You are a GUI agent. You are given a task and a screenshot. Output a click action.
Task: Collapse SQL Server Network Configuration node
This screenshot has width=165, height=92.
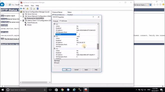(21, 16)
